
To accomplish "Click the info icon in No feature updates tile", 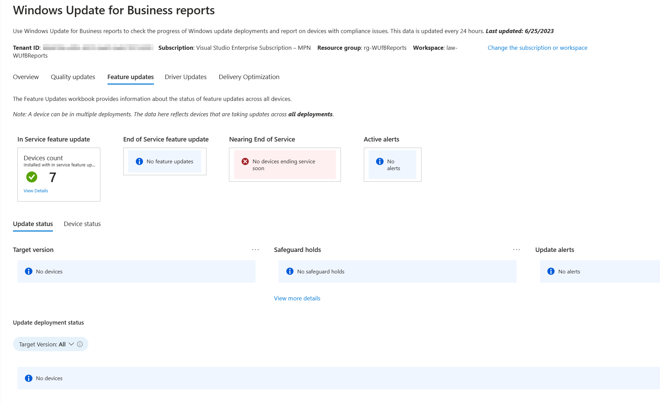I will point(139,161).
